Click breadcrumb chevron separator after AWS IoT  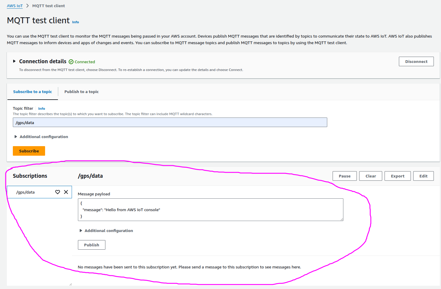(27, 6)
